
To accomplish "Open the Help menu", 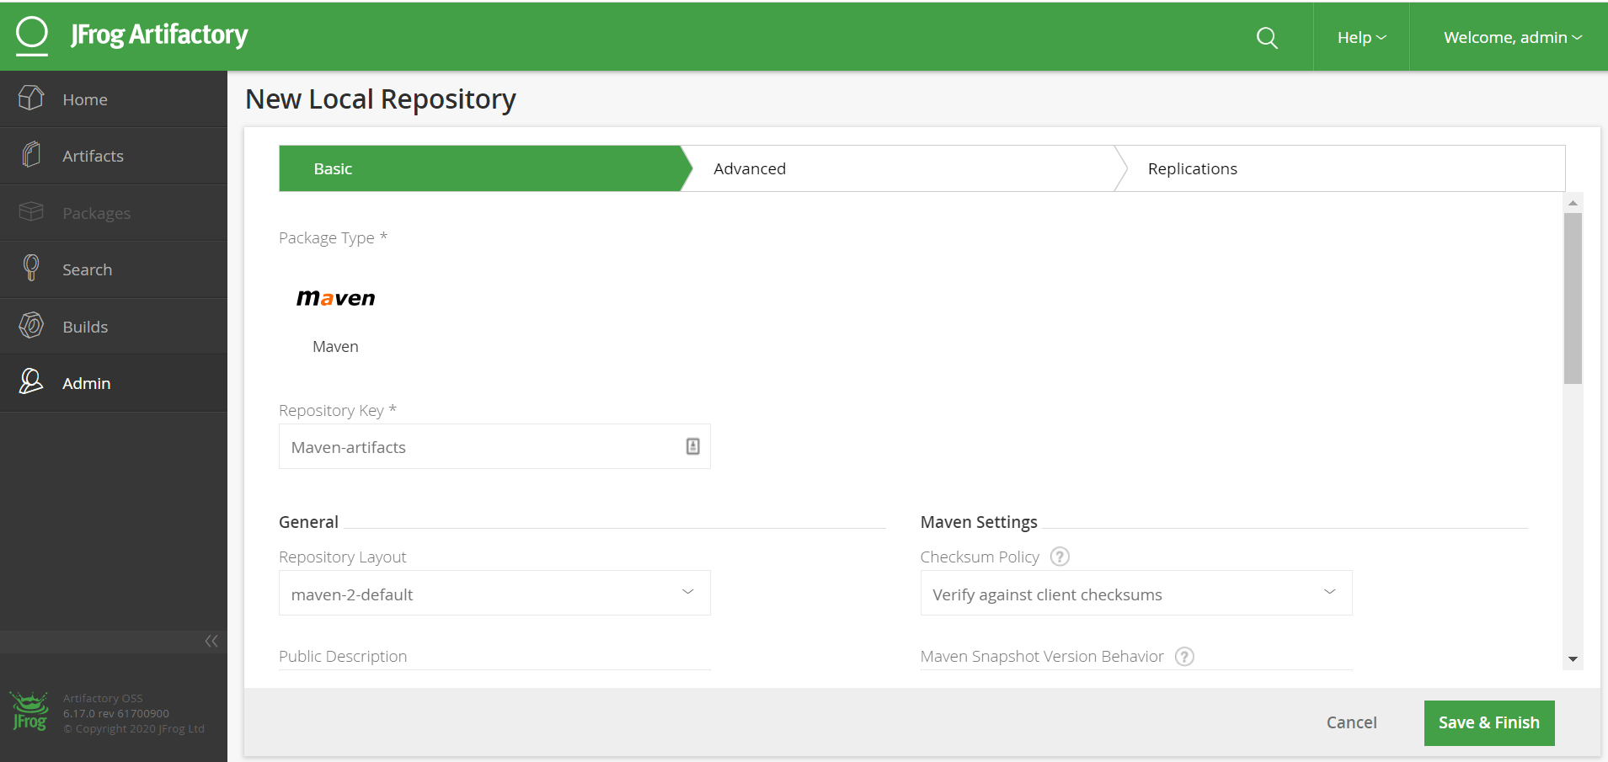I will [x=1361, y=38].
